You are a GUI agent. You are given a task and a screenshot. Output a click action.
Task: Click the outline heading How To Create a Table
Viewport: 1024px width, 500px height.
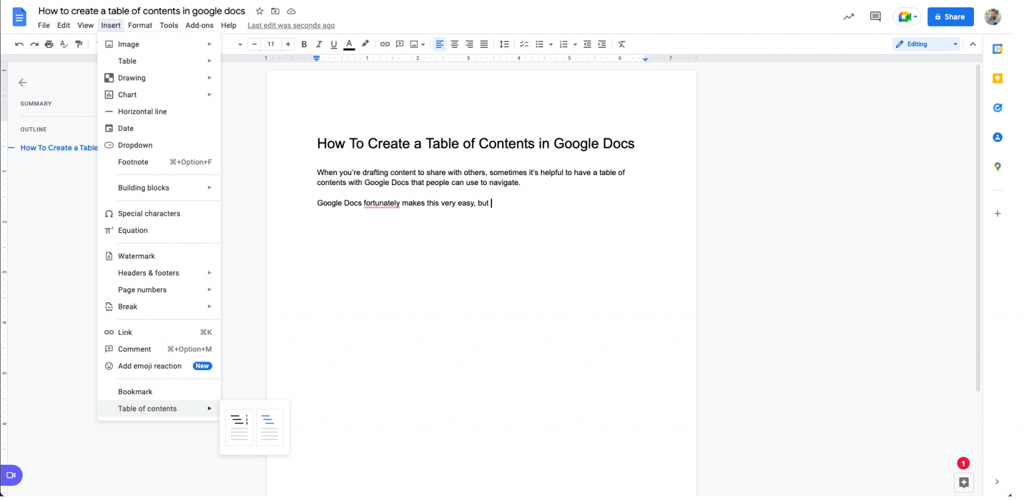click(x=59, y=148)
